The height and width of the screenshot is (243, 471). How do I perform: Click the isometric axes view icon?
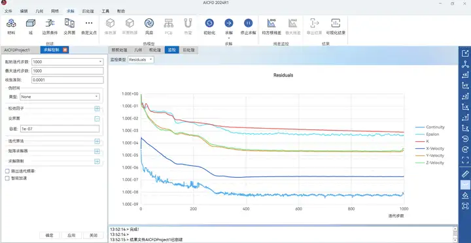(x=465, y=64)
